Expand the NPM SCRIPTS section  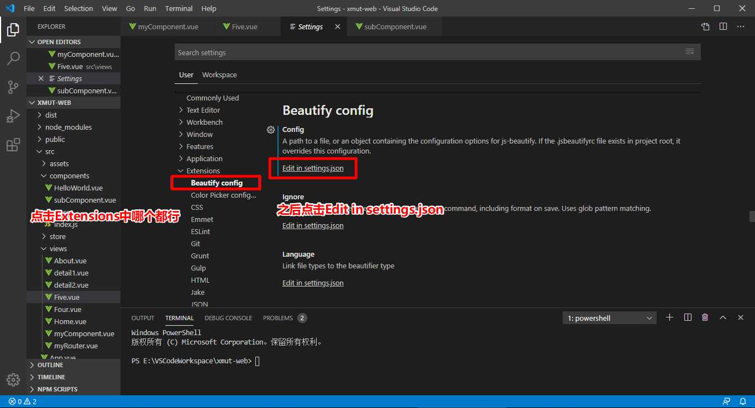click(74, 389)
